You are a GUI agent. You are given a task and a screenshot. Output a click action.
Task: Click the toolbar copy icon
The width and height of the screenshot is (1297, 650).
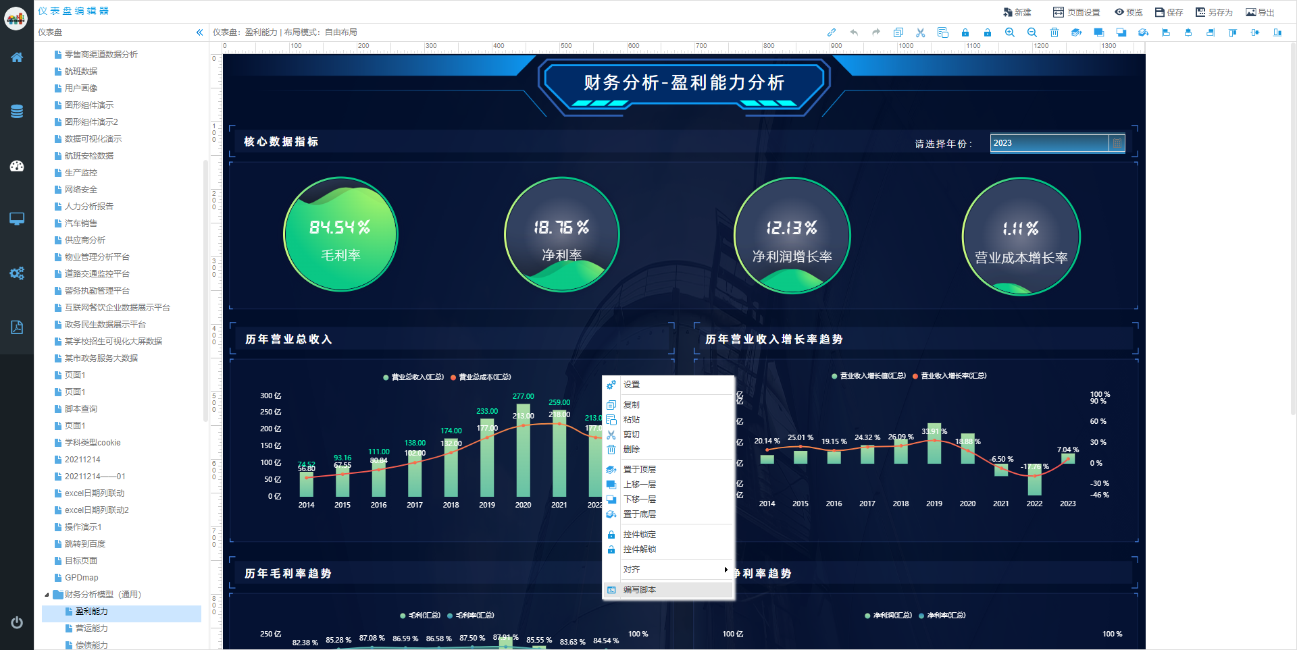tap(898, 32)
